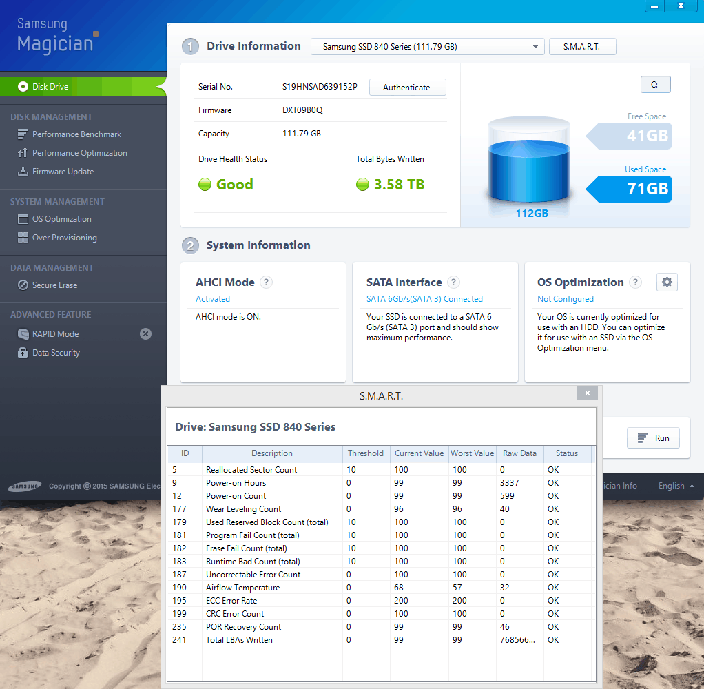This screenshot has width=704, height=689.
Task: Open help for AHCI Mode
Action: pyautogui.click(x=267, y=282)
